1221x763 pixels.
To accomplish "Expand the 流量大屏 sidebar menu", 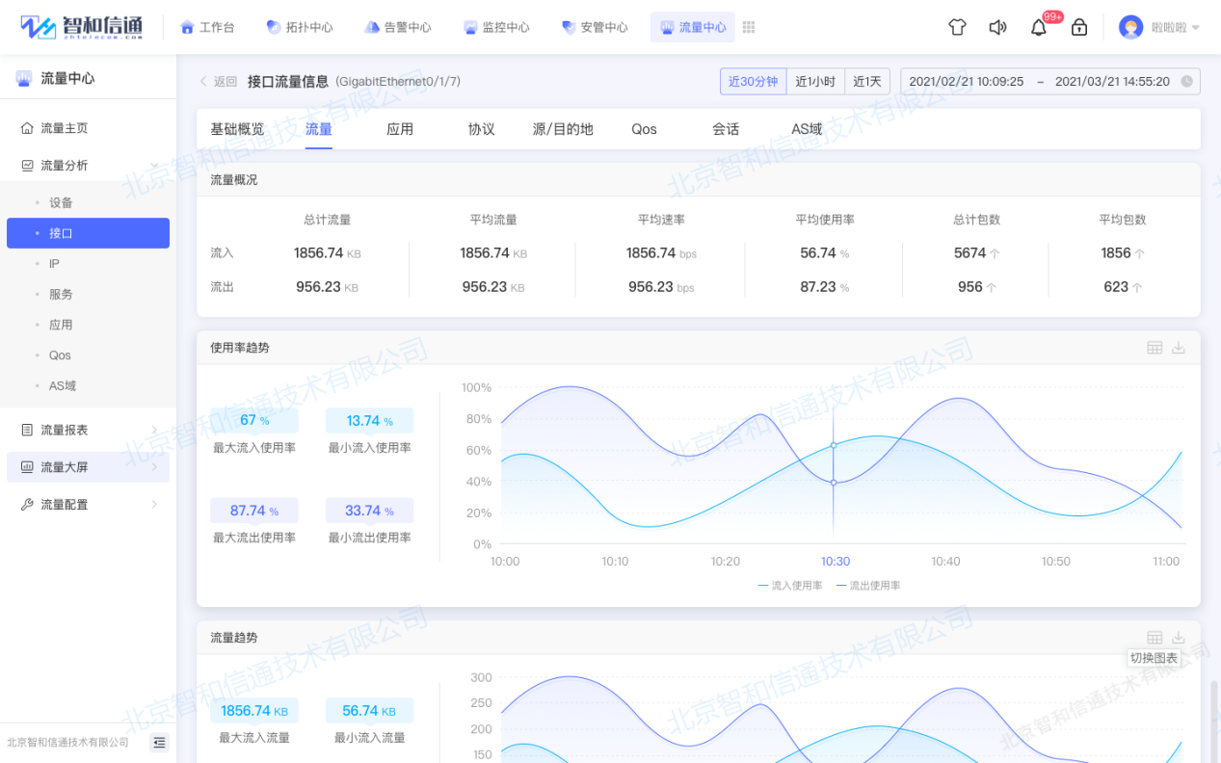I will tap(88, 467).
